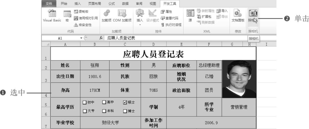Switch to the 开始 tab

click(x=64, y=3)
